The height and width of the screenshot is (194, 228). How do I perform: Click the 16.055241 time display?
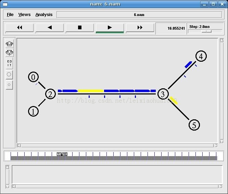coord(171,28)
